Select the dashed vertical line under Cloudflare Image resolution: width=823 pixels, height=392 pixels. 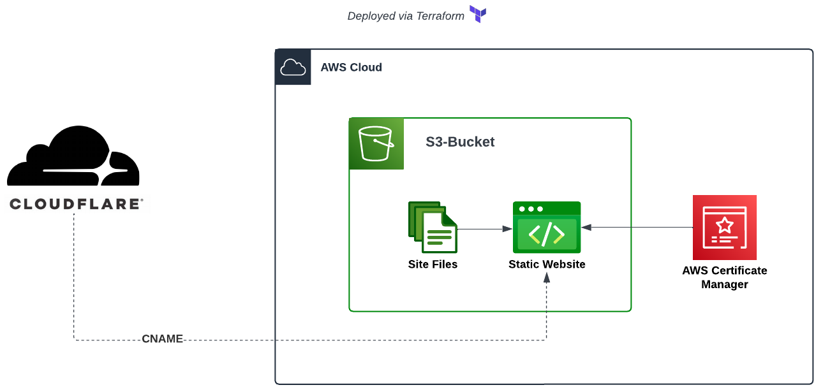coord(74,274)
